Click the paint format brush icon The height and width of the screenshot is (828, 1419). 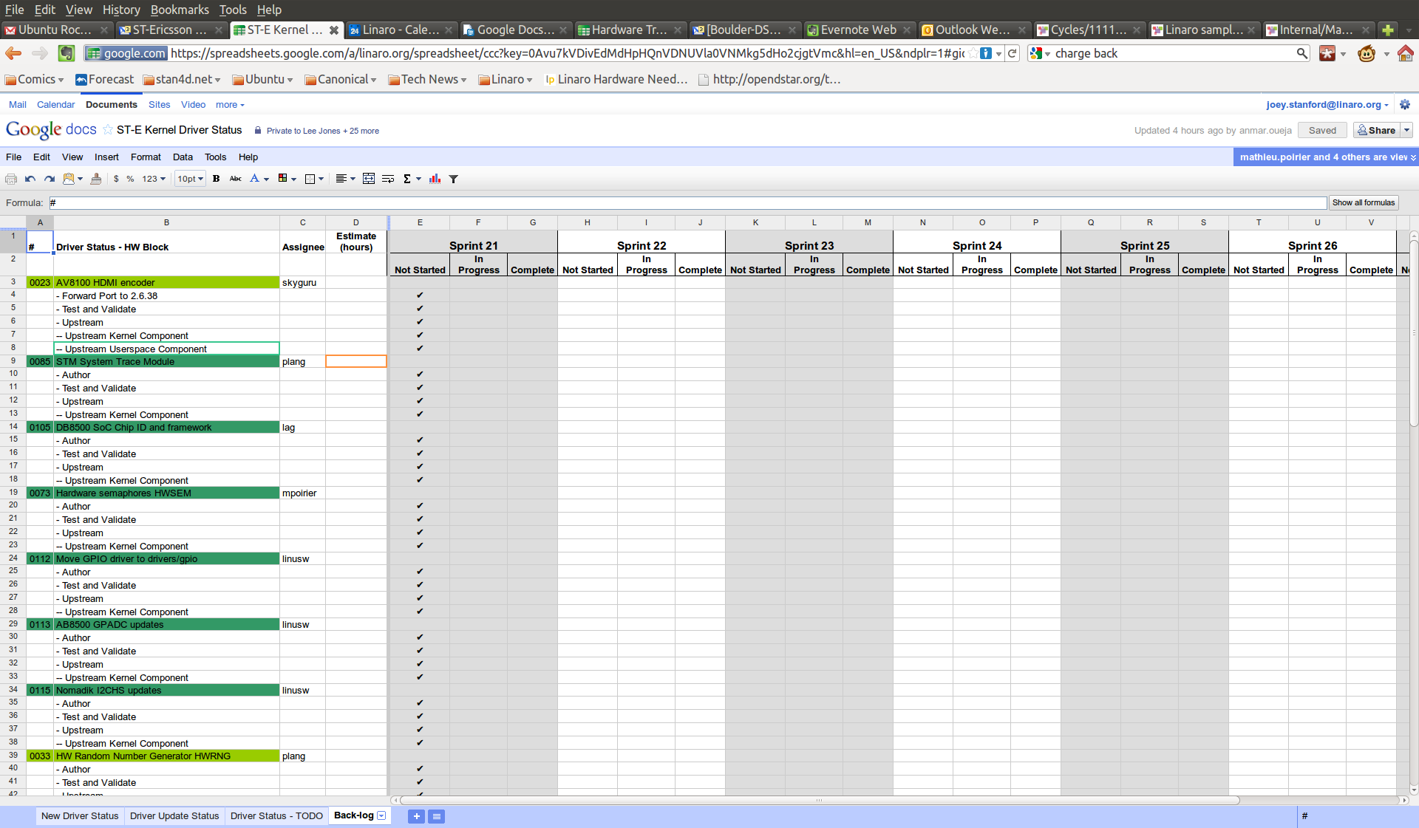click(x=96, y=179)
